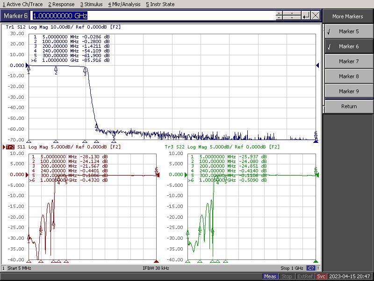Open the Active Ch/Trace menu
Image resolution: width=374 pixels, height=281 pixels.
point(22,4)
